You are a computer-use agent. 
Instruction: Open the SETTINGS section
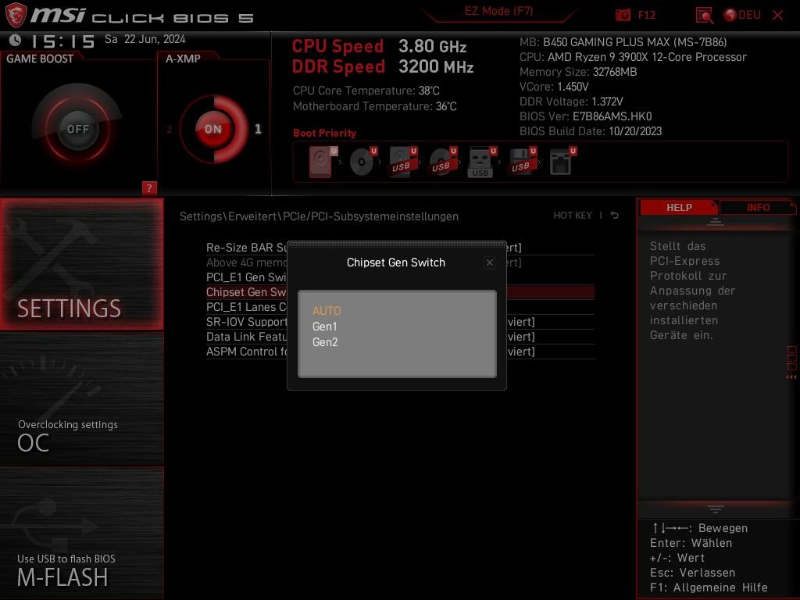(81, 264)
